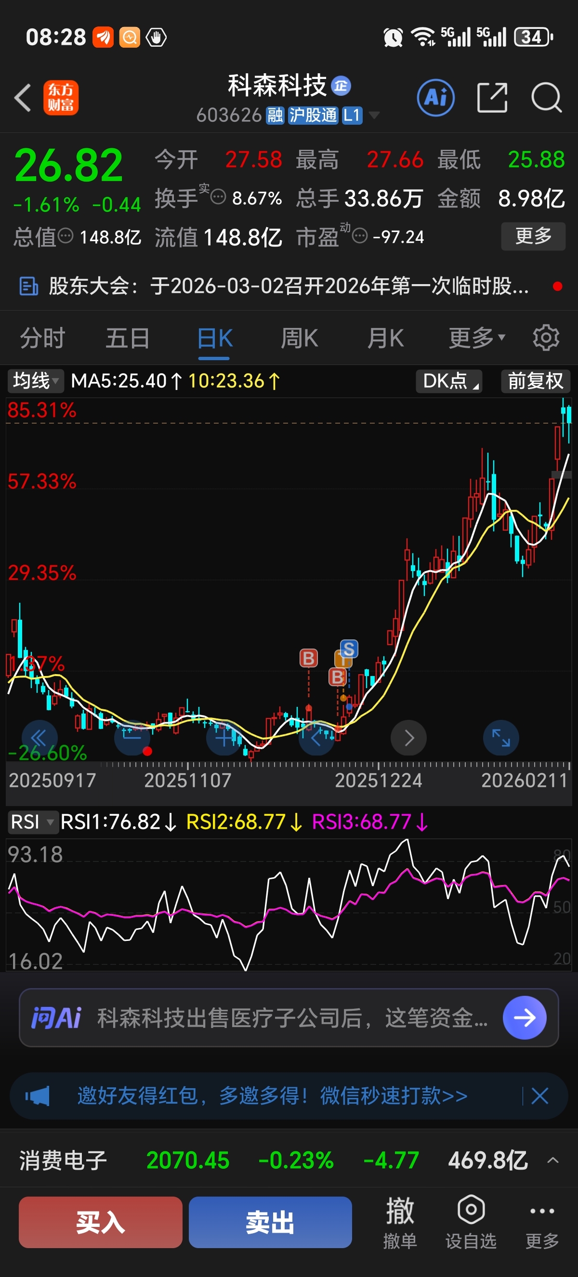This screenshot has width=578, height=1277.
Task: Tap the L1 quote level badge
Action: pyautogui.click(x=352, y=116)
